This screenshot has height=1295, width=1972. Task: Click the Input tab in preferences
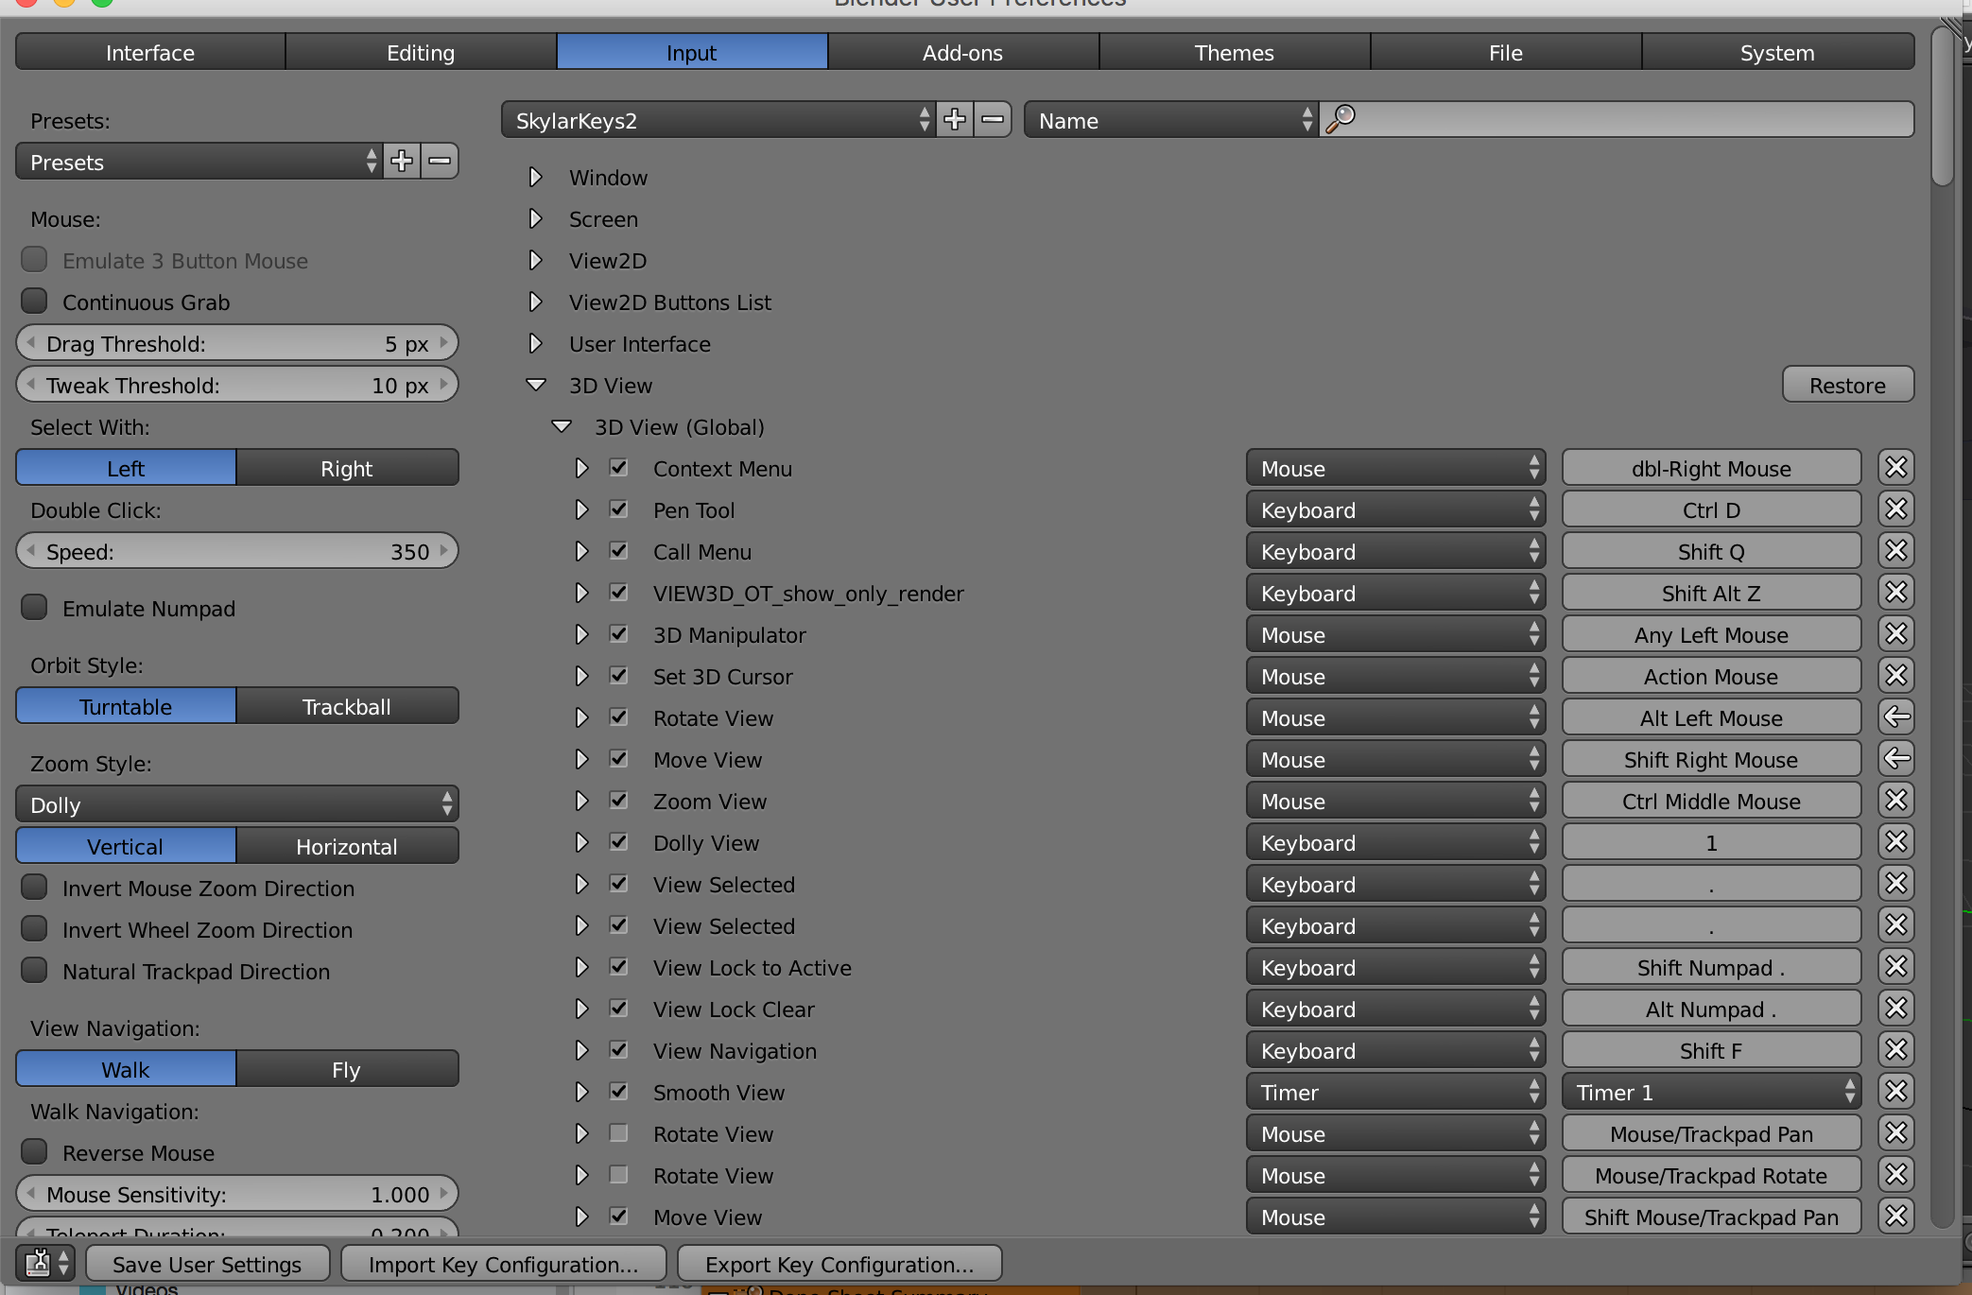(690, 52)
